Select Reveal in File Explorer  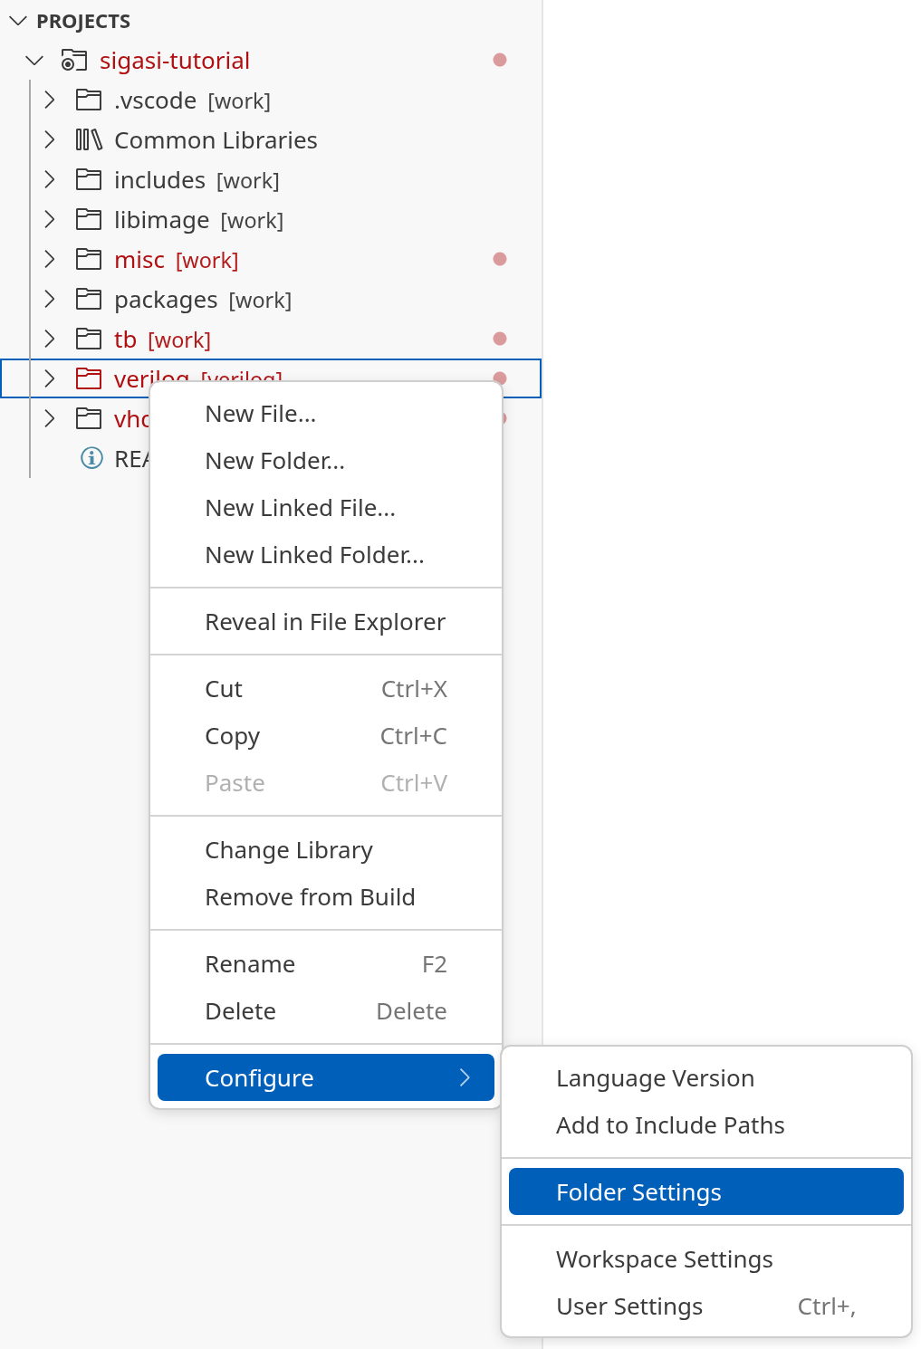pyautogui.click(x=325, y=622)
